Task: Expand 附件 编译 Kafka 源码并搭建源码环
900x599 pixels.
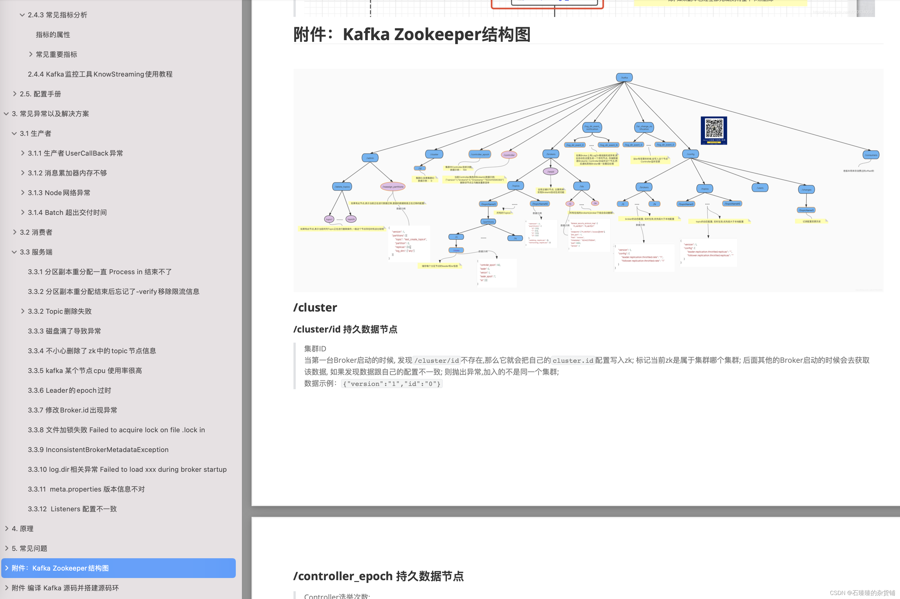Action: [x=6, y=588]
